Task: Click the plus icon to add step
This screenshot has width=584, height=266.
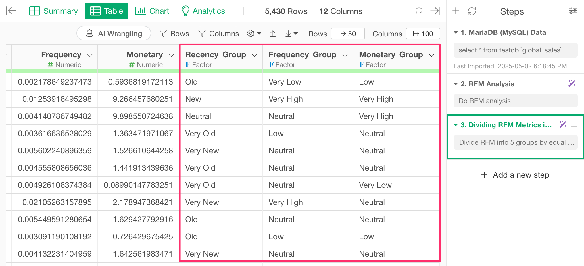Action: point(456,11)
